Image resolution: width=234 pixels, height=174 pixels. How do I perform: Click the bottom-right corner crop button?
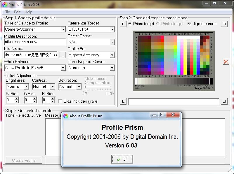pos(224,101)
